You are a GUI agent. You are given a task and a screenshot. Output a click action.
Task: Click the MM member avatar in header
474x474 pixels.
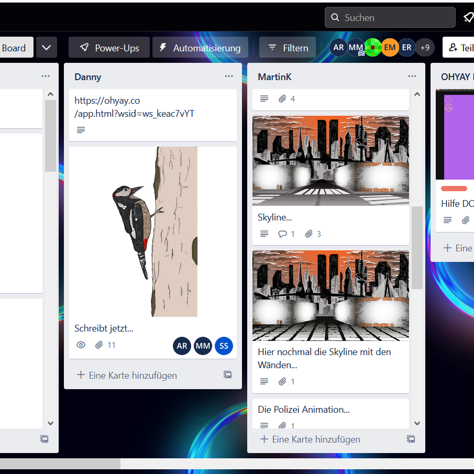click(356, 48)
